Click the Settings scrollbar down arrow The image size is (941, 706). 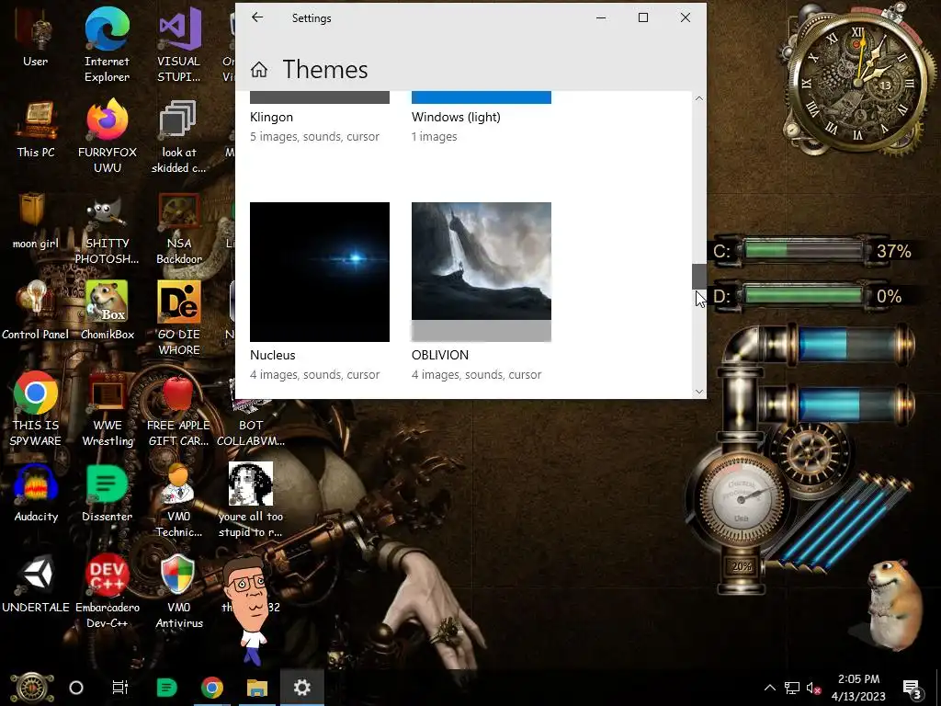pos(699,392)
